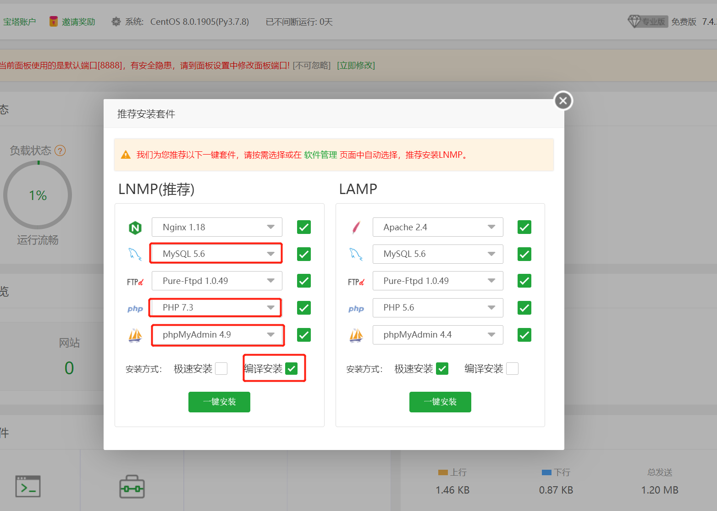Viewport: 717px width, 511px height.
Task: Click 立即修改 port link
Action: coord(356,65)
